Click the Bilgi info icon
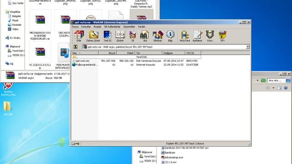 [170, 36]
